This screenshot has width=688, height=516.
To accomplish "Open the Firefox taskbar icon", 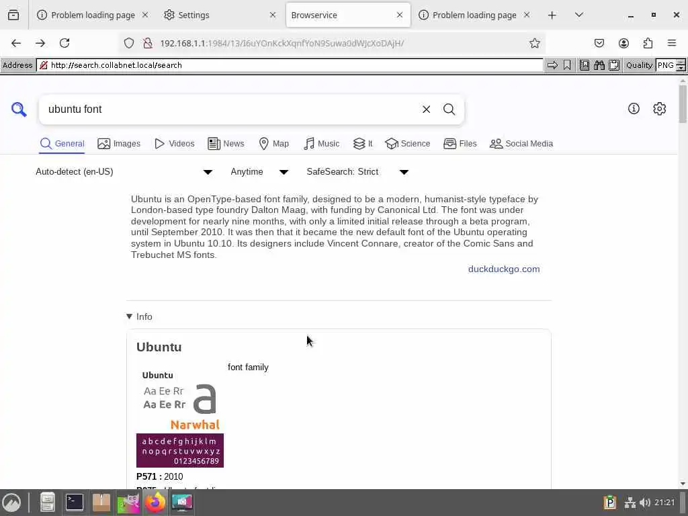I will [155, 503].
